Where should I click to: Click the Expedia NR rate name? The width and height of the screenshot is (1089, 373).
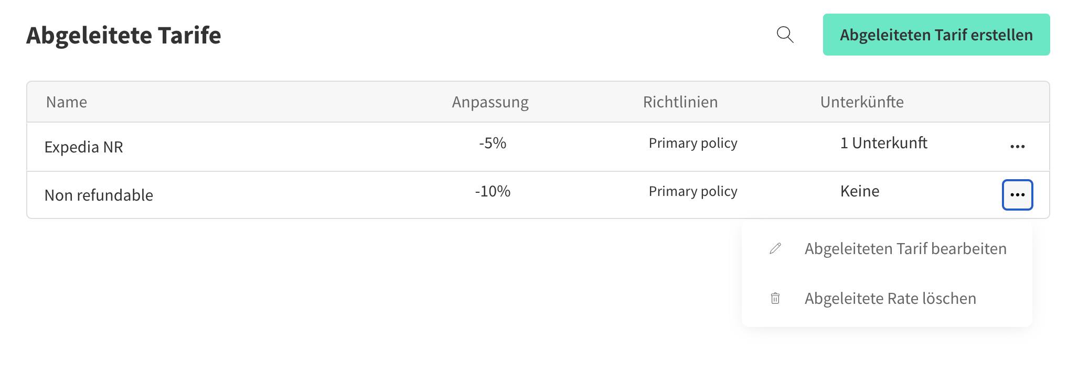click(x=83, y=147)
